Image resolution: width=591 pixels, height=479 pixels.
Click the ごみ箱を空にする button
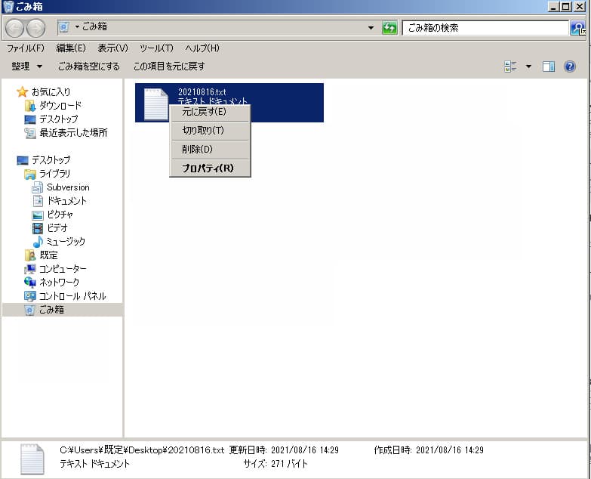click(x=88, y=66)
